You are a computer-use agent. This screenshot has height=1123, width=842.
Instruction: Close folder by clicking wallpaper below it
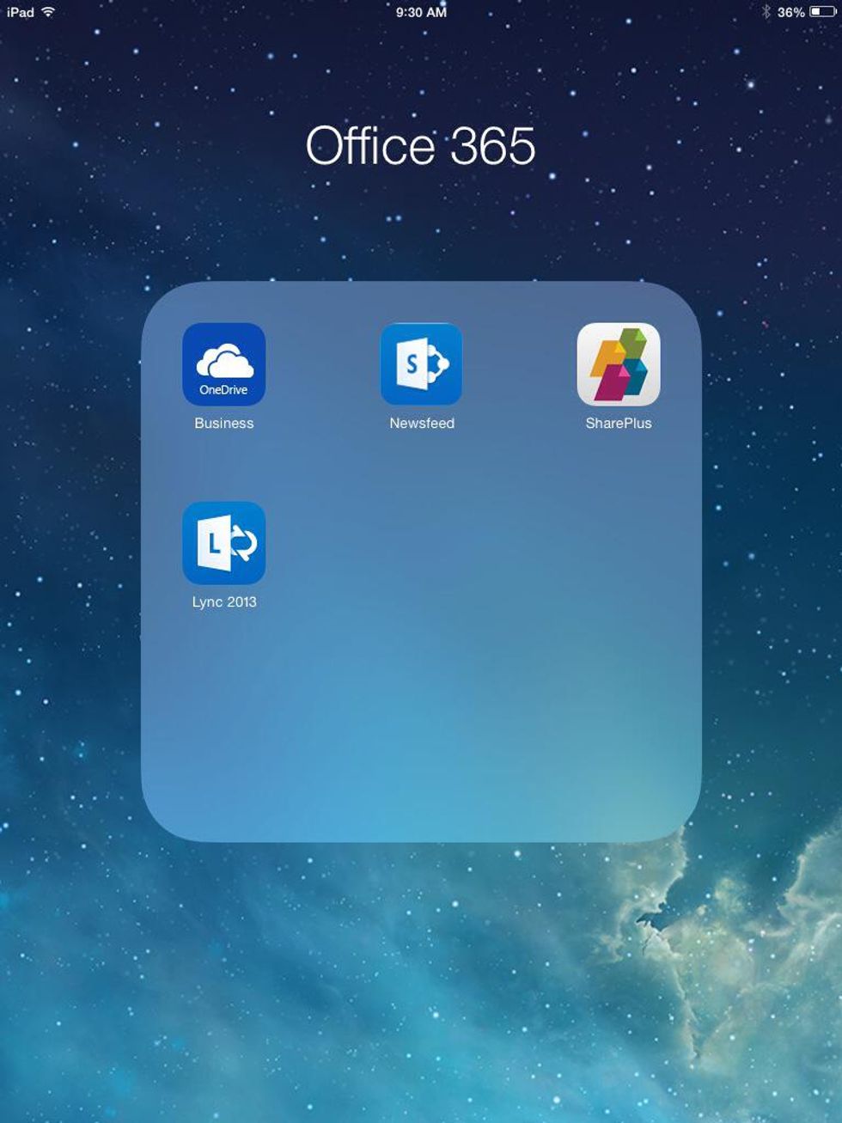point(421,971)
